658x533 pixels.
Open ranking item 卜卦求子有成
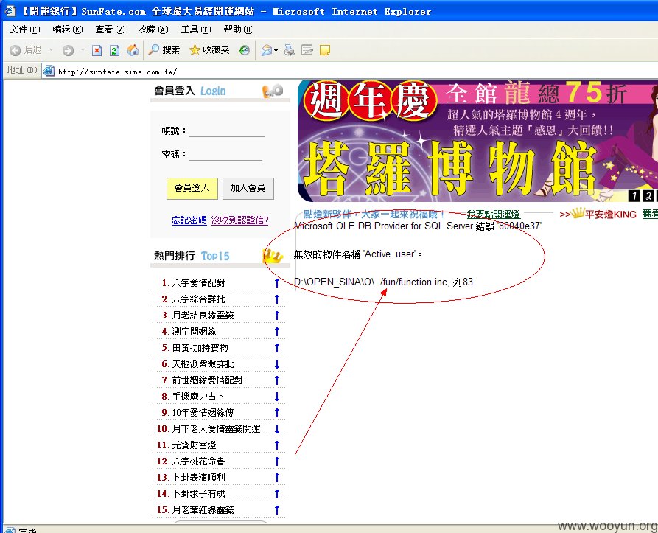(198, 494)
